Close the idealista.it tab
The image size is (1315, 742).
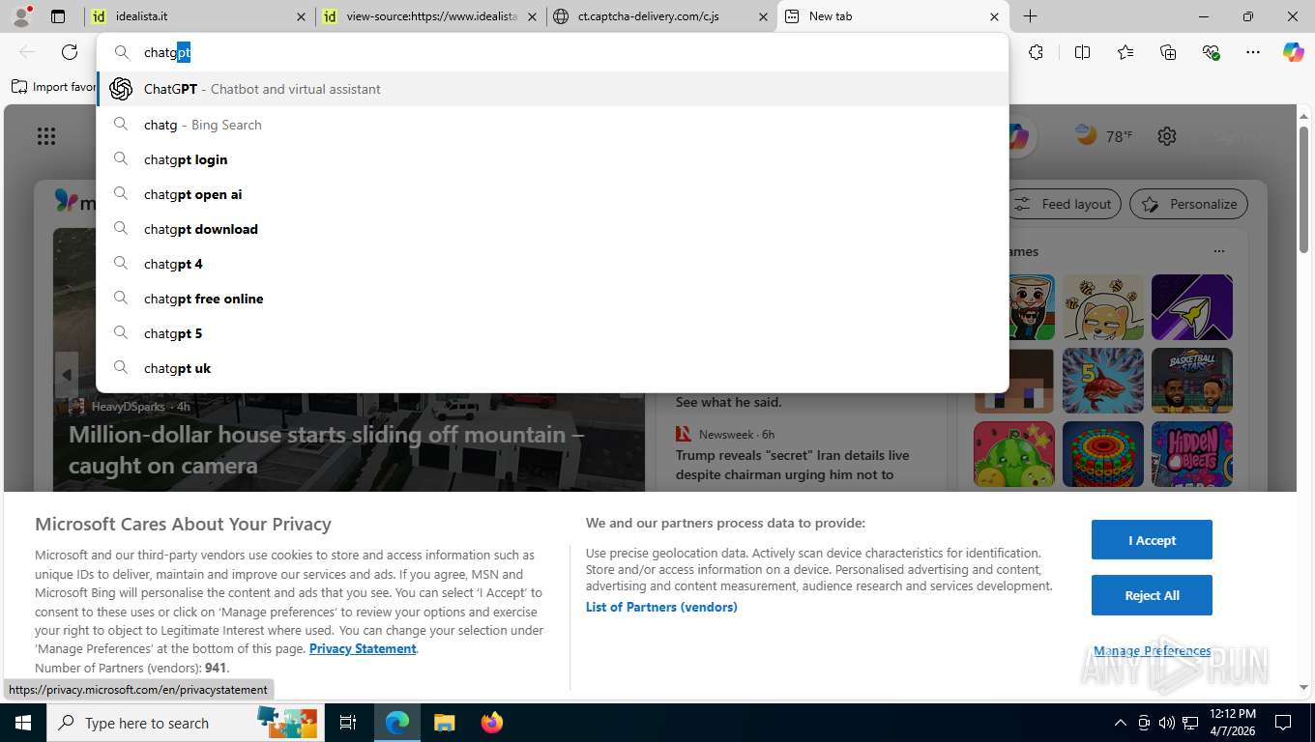[301, 16]
